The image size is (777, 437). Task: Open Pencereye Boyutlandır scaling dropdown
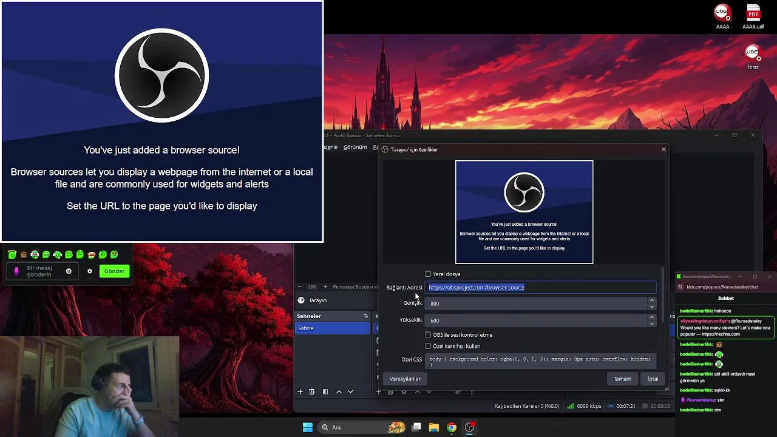coord(355,286)
